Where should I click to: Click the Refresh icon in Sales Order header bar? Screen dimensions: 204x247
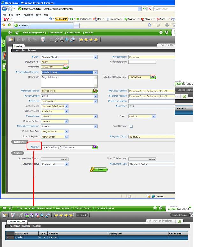click(17, 32)
